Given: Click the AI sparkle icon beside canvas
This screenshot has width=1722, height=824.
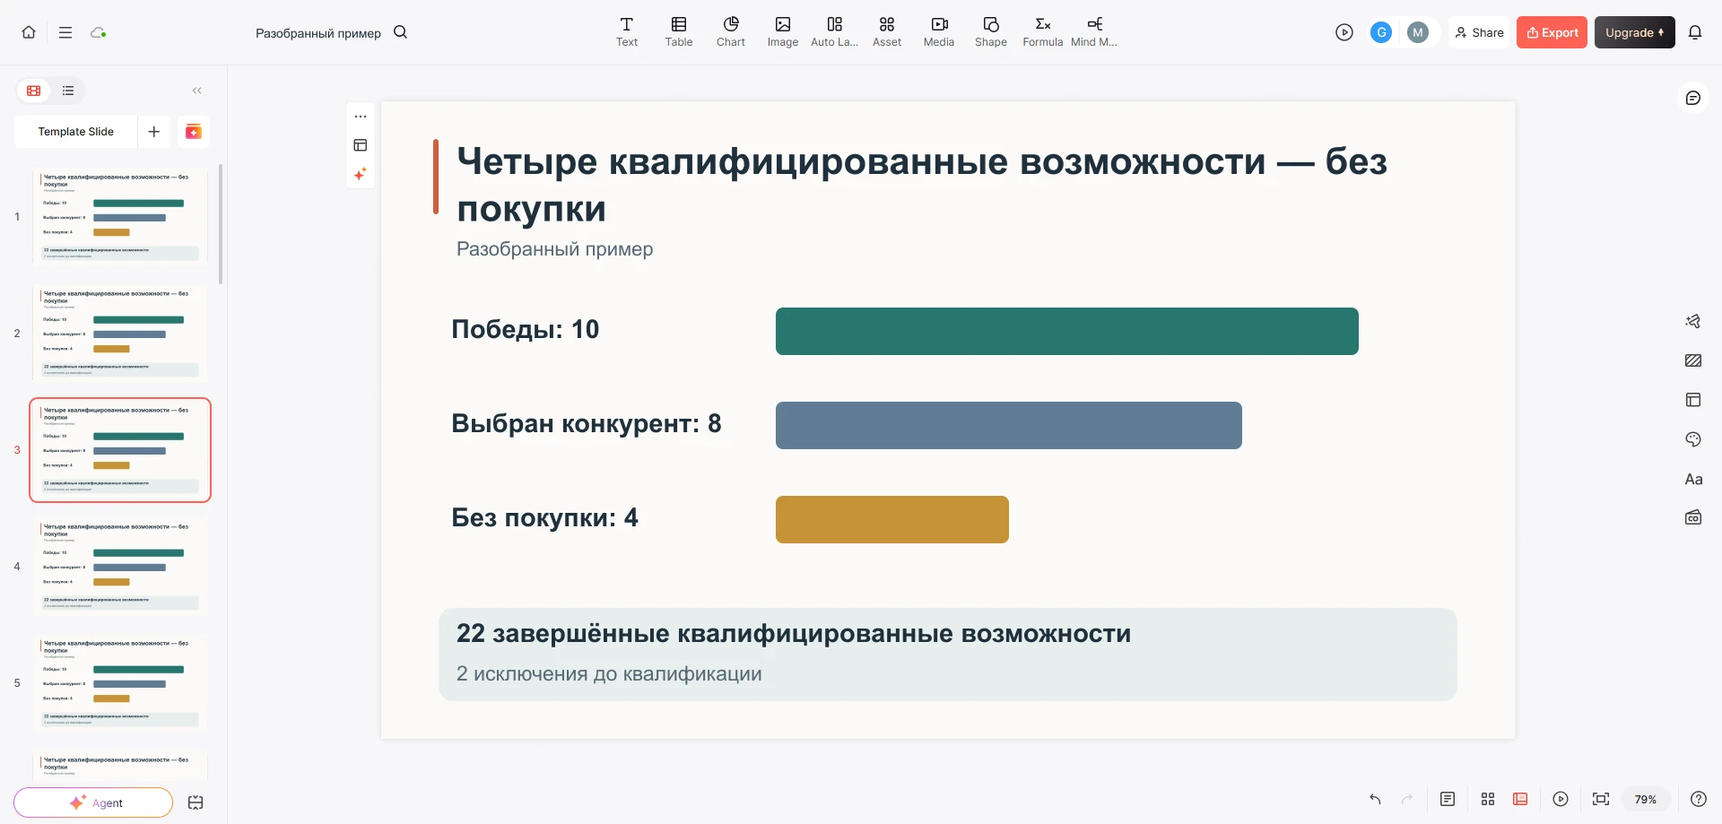Looking at the screenshot, I should [361, 174].
